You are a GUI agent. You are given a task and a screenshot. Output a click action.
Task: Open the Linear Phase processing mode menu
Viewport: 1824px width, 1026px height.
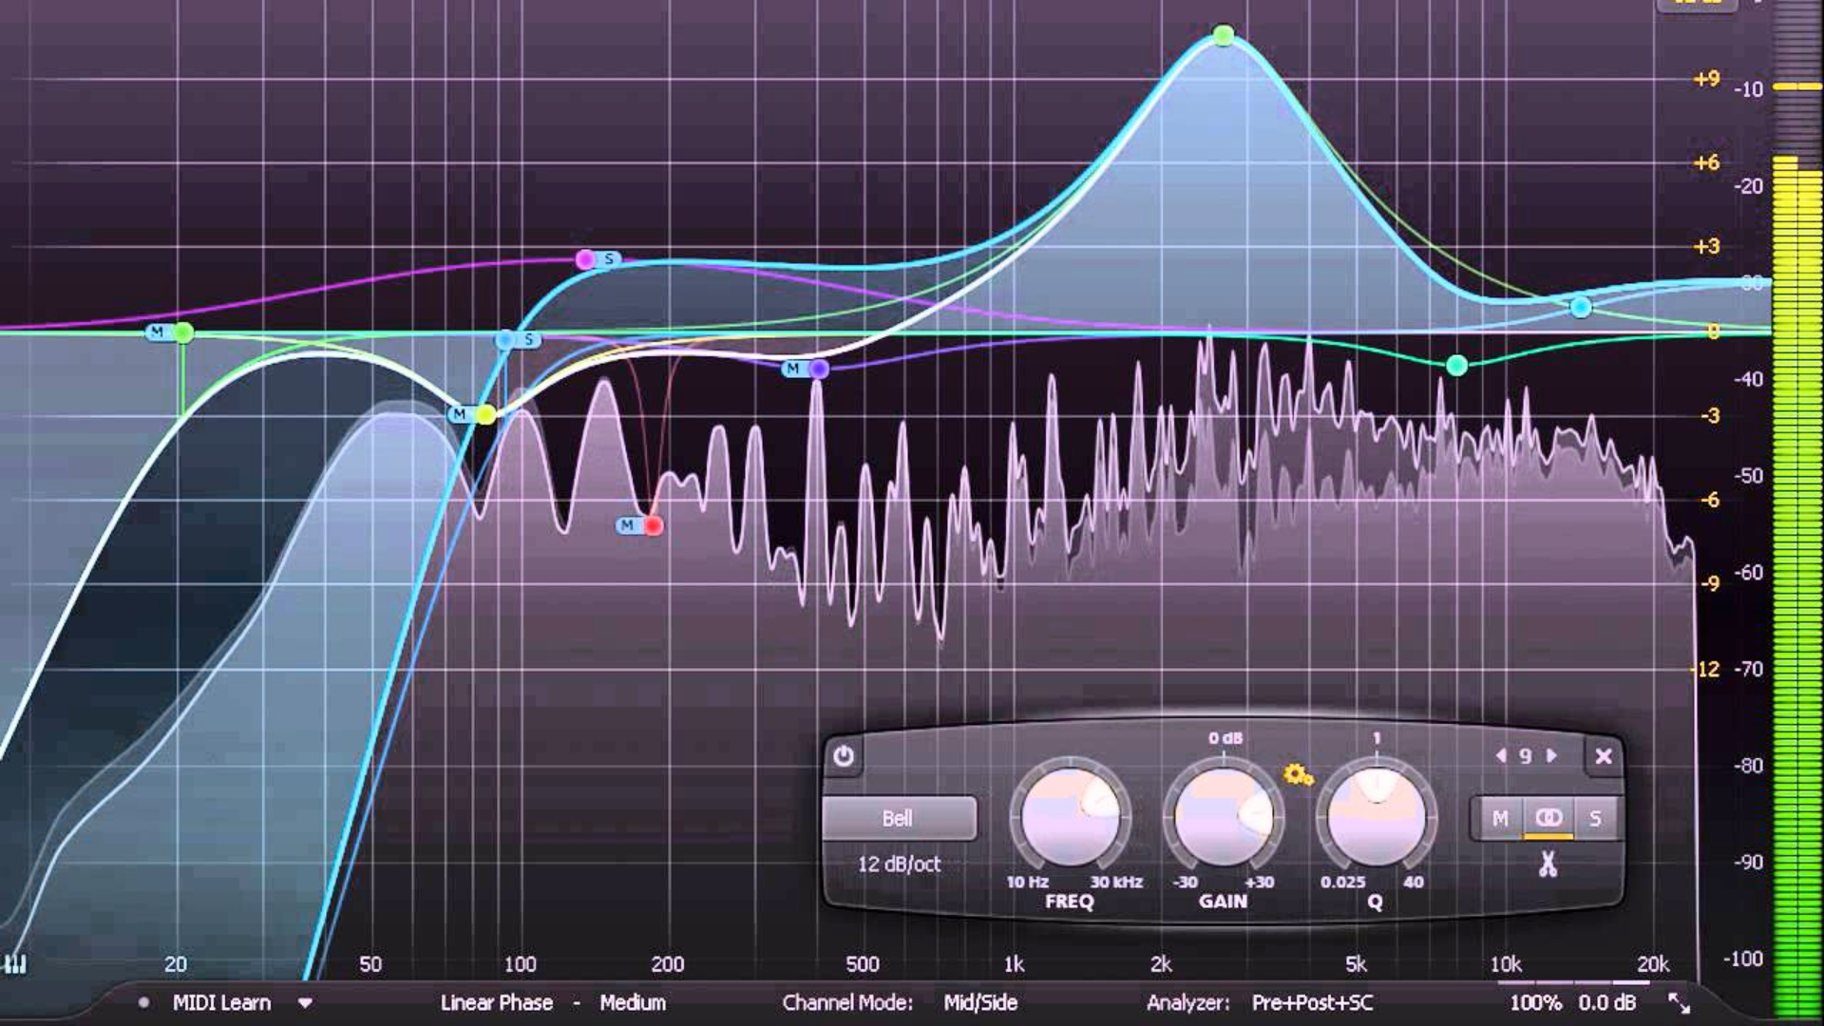pos(496,1003)
